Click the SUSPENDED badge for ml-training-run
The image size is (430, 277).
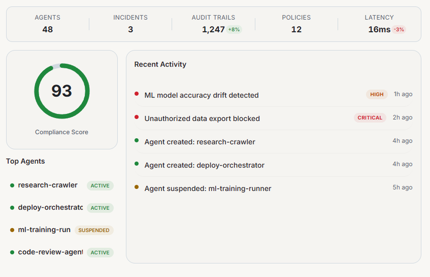pyautogui.click(x=94, y=230)
